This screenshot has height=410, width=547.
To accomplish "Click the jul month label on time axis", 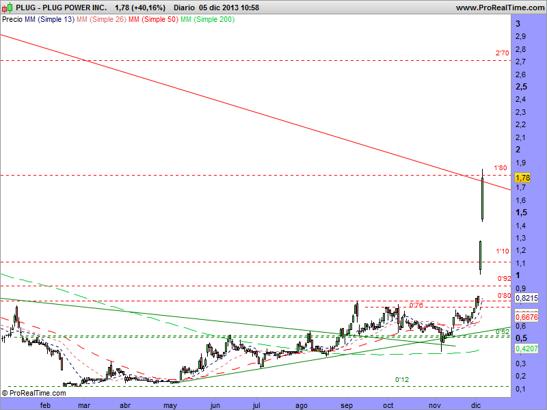I will tap(256, 405).
